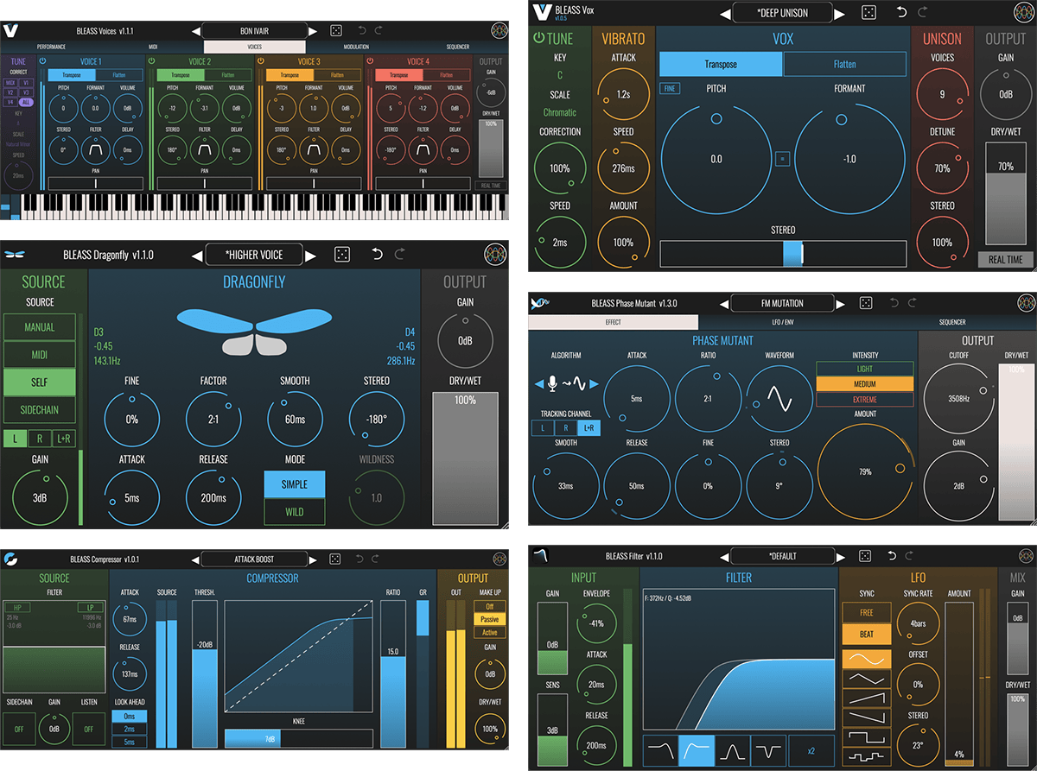The image size is (1037, 771).
Task: Toggle VOICE 4 power in BLEASS Voices
Action: (369, 61)
